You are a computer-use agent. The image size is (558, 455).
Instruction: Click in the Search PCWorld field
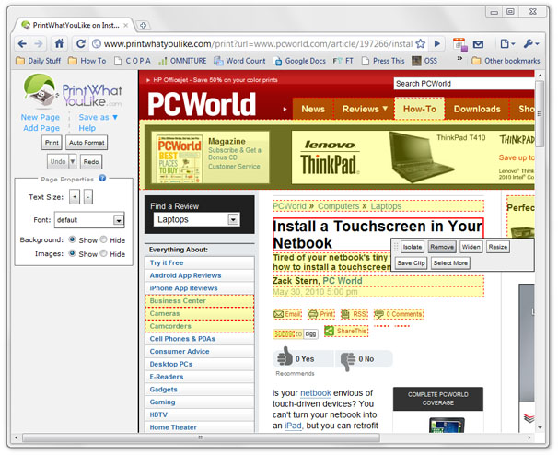click(x=463, y=84)
